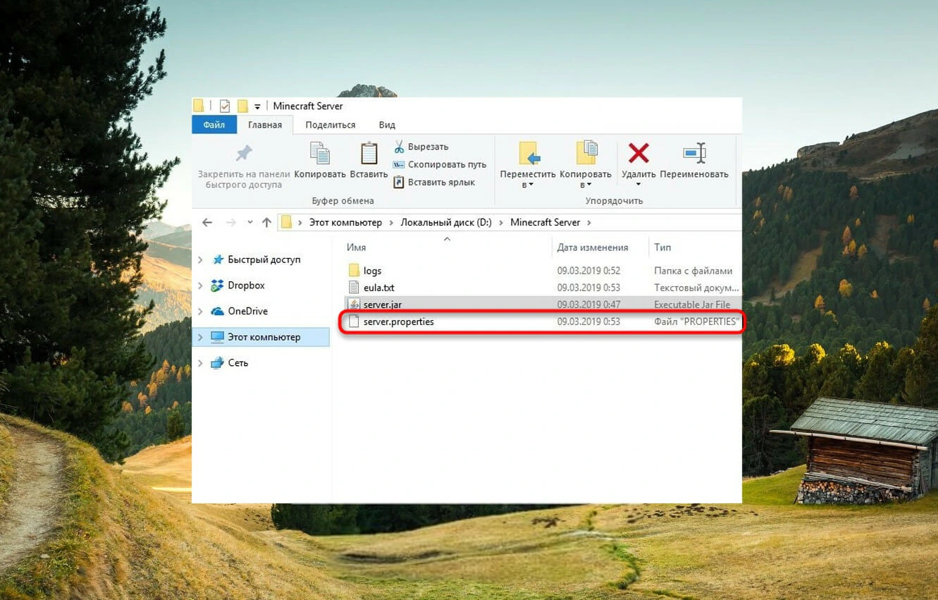Viewport: 938px width, 600px height.
Task: Open the File (Файл) menu tab
Action: [x=214, y=125]
